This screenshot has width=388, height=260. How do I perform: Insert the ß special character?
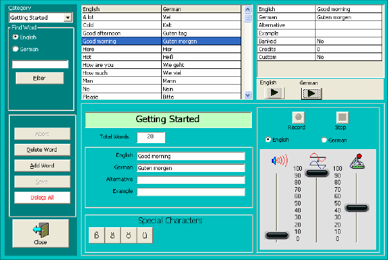(x=97, y=235)
